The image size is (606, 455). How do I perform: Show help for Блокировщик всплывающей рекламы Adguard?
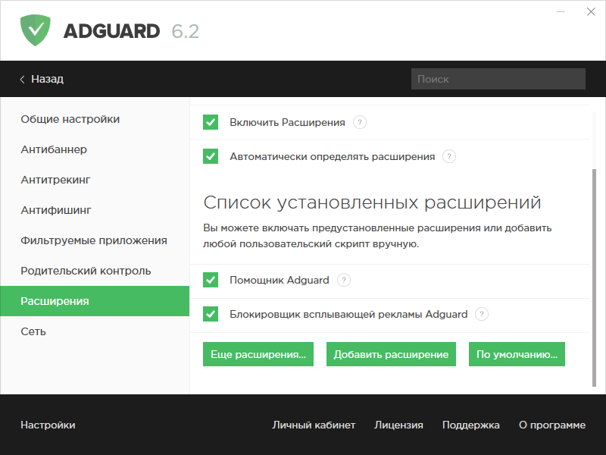pos(482,314)
